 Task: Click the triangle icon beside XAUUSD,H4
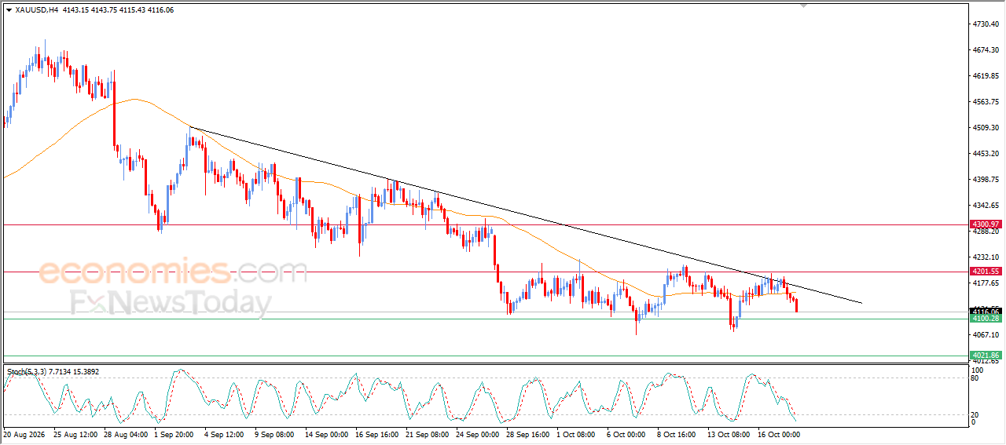pyautogui.click(x=9, y=10)
